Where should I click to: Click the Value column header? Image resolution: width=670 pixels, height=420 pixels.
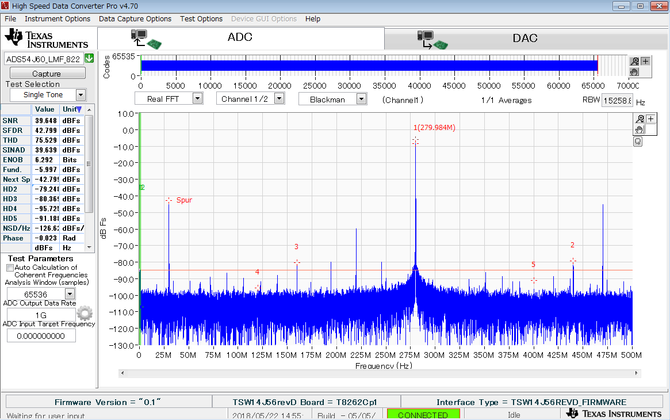tap(45, 109)
